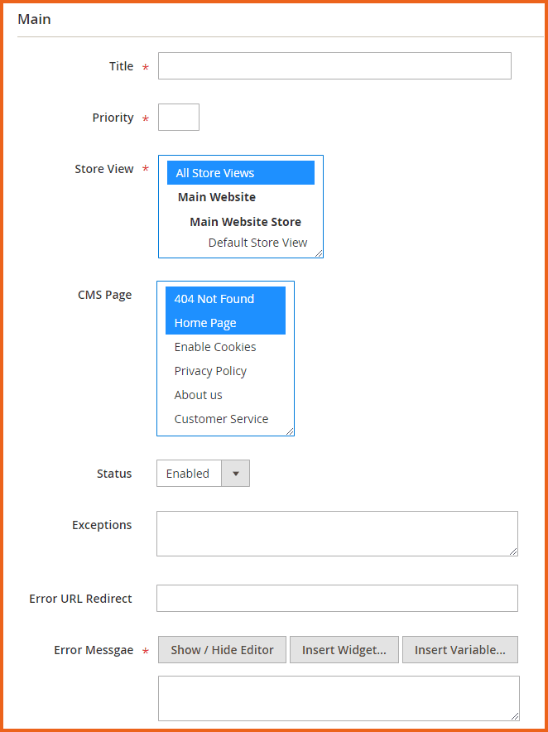Screen dimensions: 548x732
Task: Click the Insert Widget... button
Action: [344, 650]
